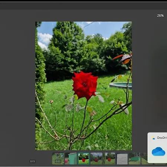167x167 pixels.
Task: Open the green pool cover thumbnail
Action: point(135,158)
